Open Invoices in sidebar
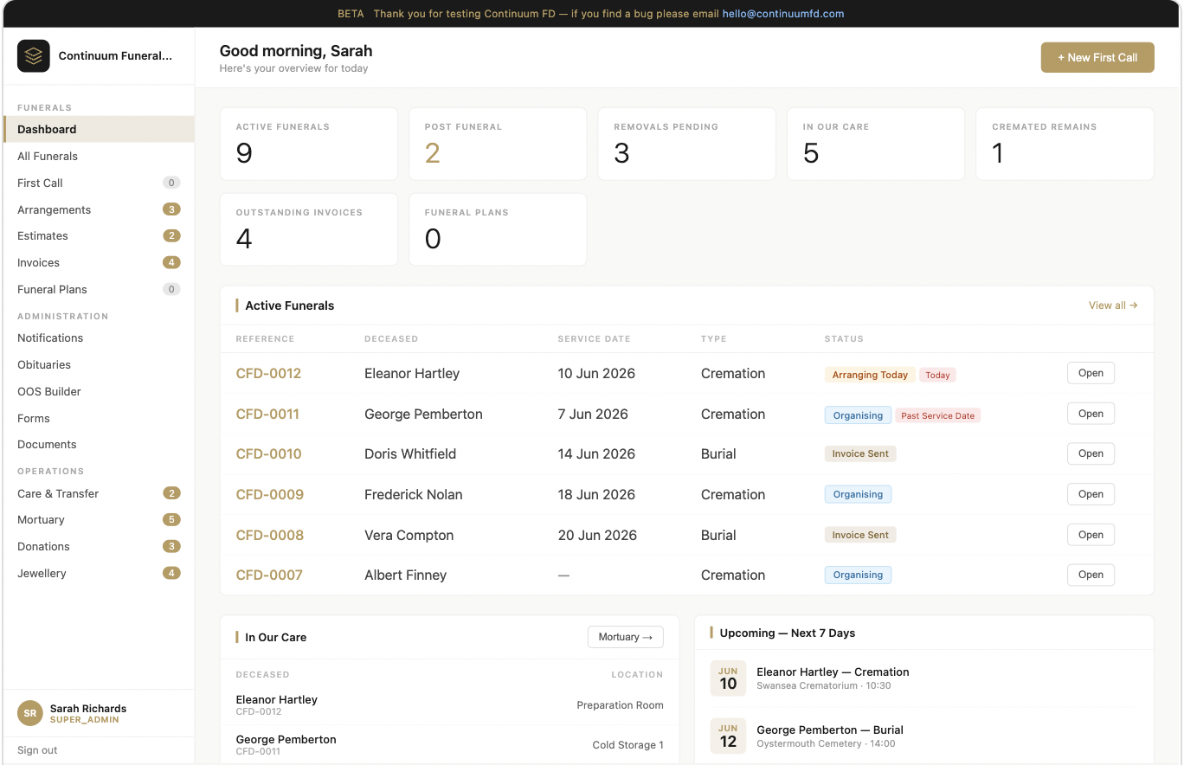Screen dimensions: 1184x765 (x=99, y=262)
